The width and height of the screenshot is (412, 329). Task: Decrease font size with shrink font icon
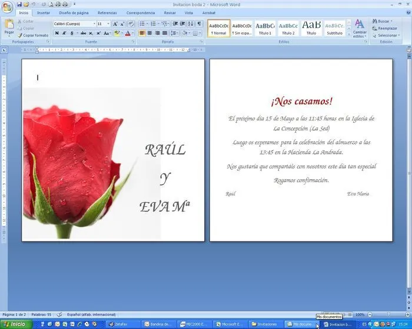[x=122, y=24]
